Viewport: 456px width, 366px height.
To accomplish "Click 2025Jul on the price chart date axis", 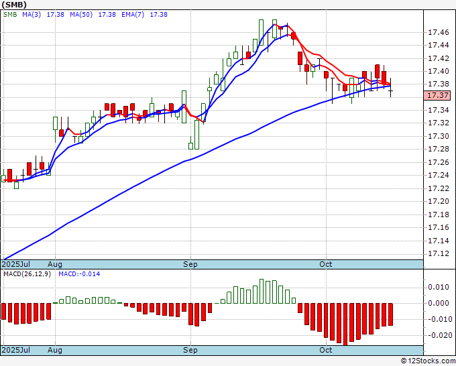I will click(x=15, y=264).
